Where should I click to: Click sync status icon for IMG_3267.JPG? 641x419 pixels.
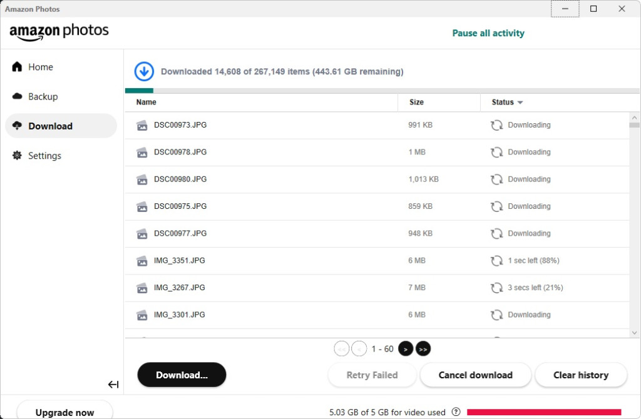pyautogui.click(x=496, y=288)
